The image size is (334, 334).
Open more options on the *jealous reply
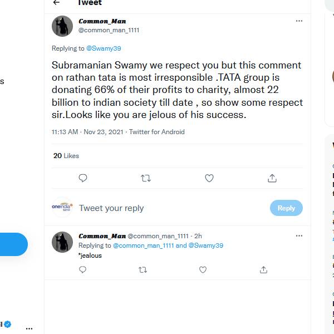tap(299, 235)
